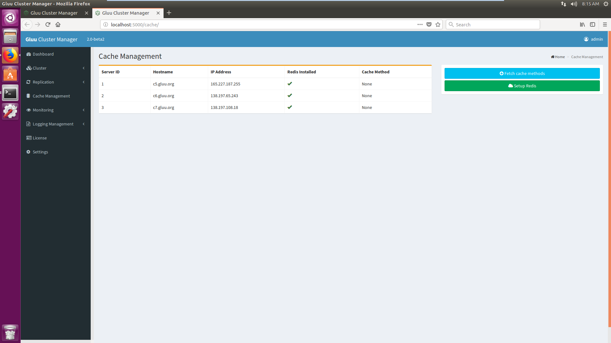Click the Replication icon in sidebar
This screenshot has width=611, height=343.
(29, 82)
